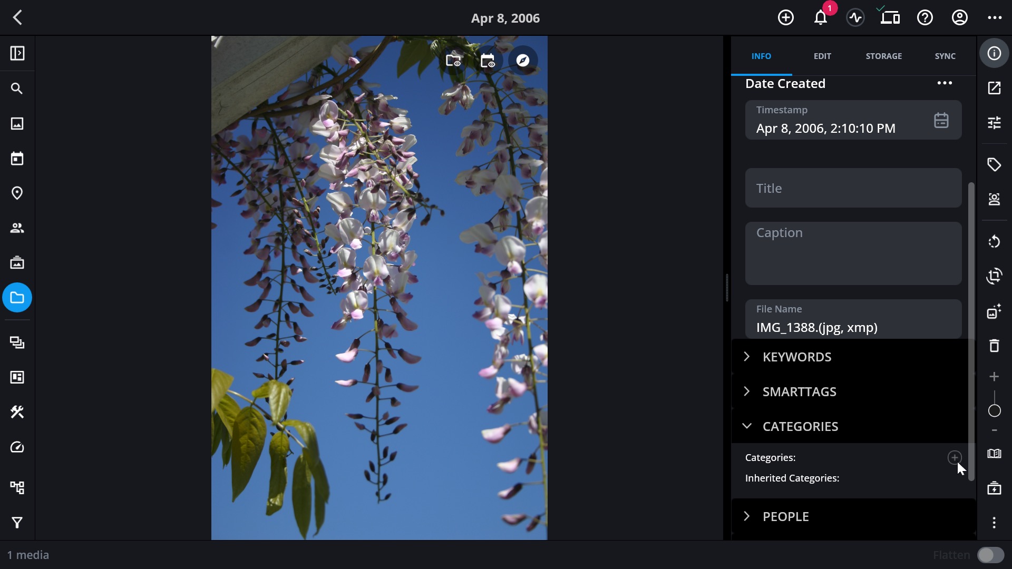Open the face recognition icon on right rail
This screenshot has height=569, width=1012.
994,199
